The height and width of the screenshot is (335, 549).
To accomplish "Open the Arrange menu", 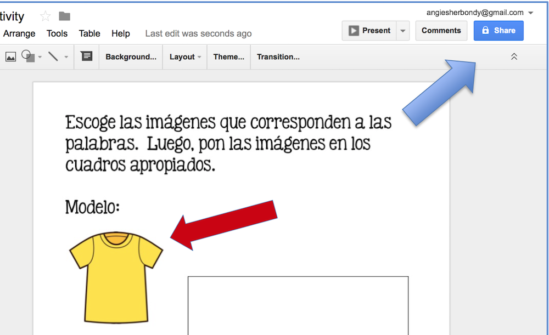I will [x=19, y=33].
